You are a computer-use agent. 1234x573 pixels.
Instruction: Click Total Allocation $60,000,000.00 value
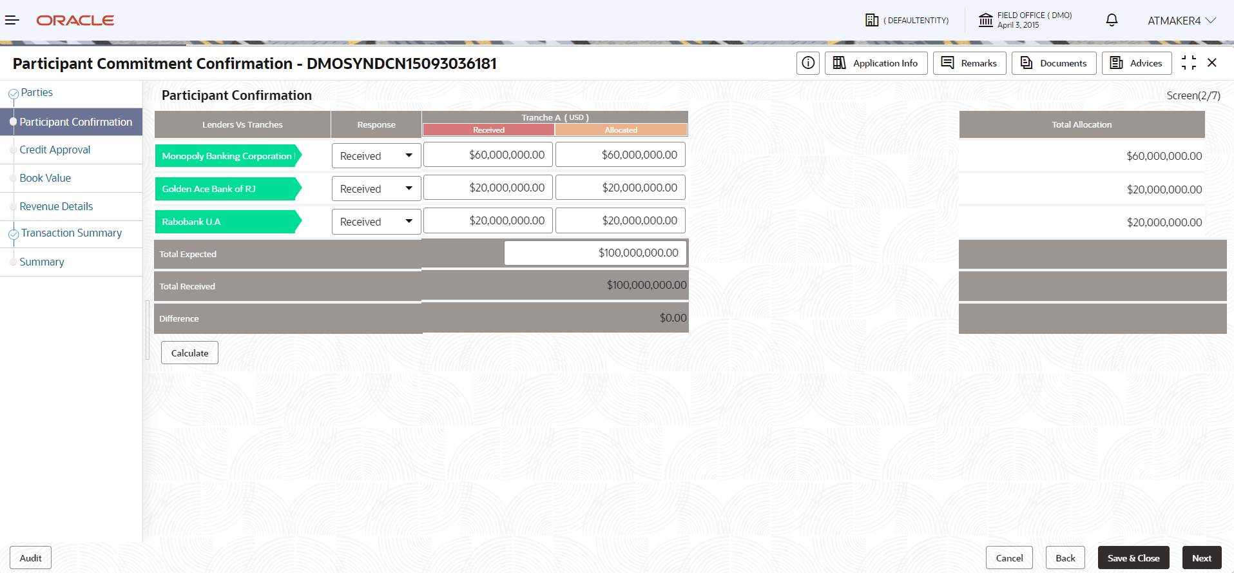[x=1164, y=156]
